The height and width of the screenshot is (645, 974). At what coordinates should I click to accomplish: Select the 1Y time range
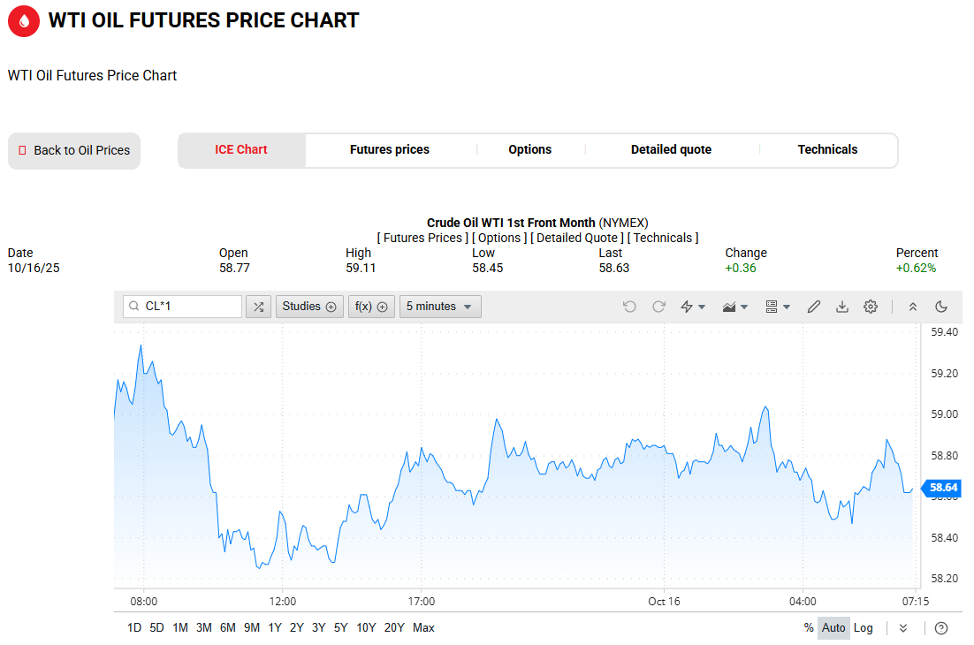click(x=275, y=628)
